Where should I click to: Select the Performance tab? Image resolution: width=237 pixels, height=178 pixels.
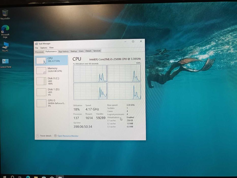tap(51, 51)
